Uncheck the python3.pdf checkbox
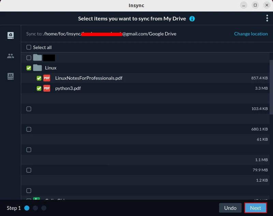The width and height of the screenshot is (273, 216). click(39, 88)
